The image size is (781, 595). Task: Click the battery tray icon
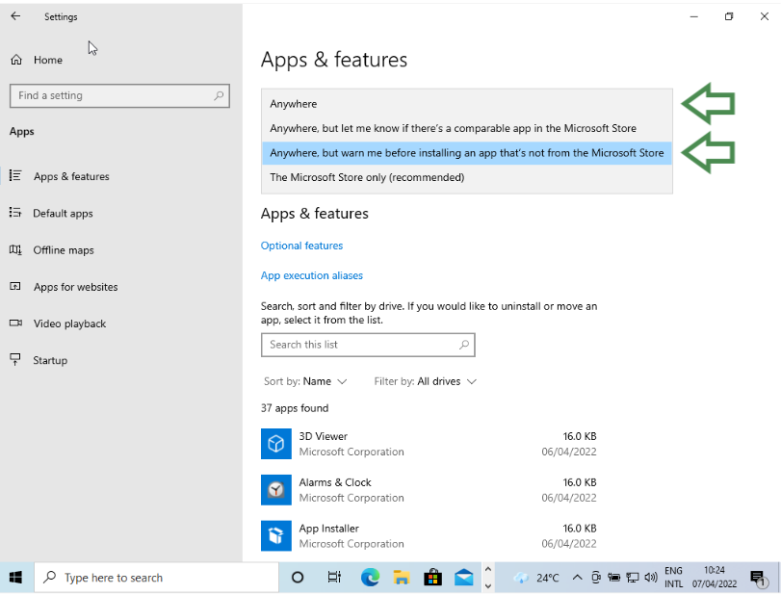point(613,578)
